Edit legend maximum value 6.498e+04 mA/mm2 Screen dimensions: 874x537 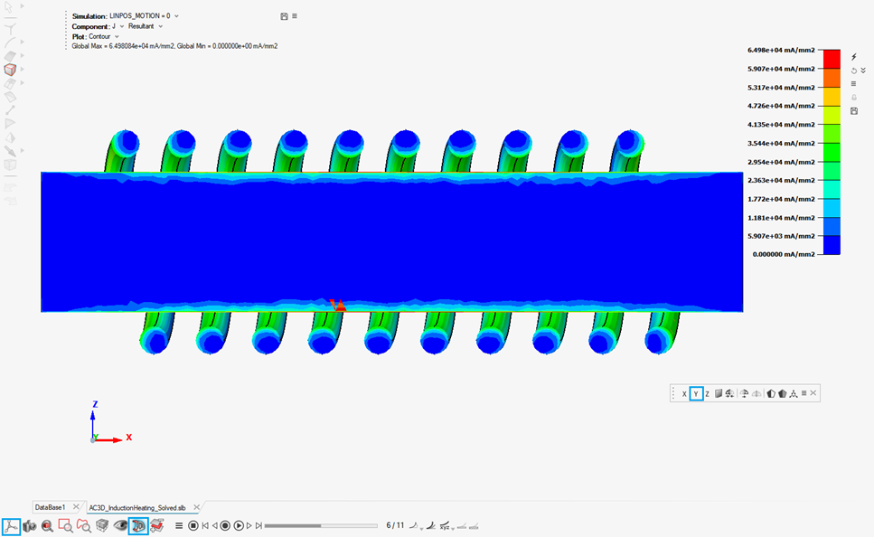781,51
